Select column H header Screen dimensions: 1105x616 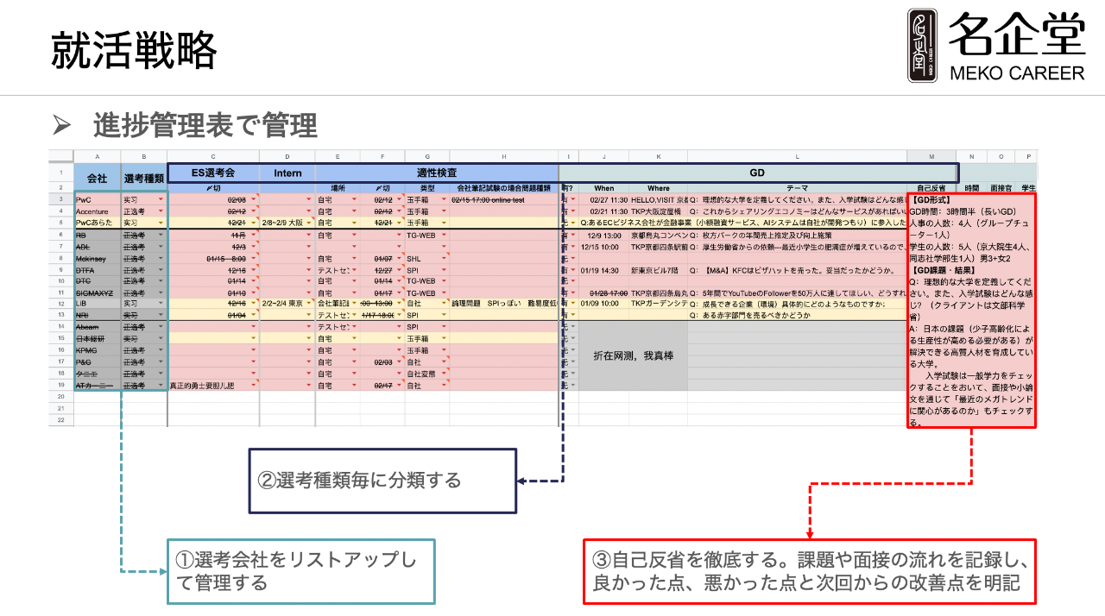[503, 156]
